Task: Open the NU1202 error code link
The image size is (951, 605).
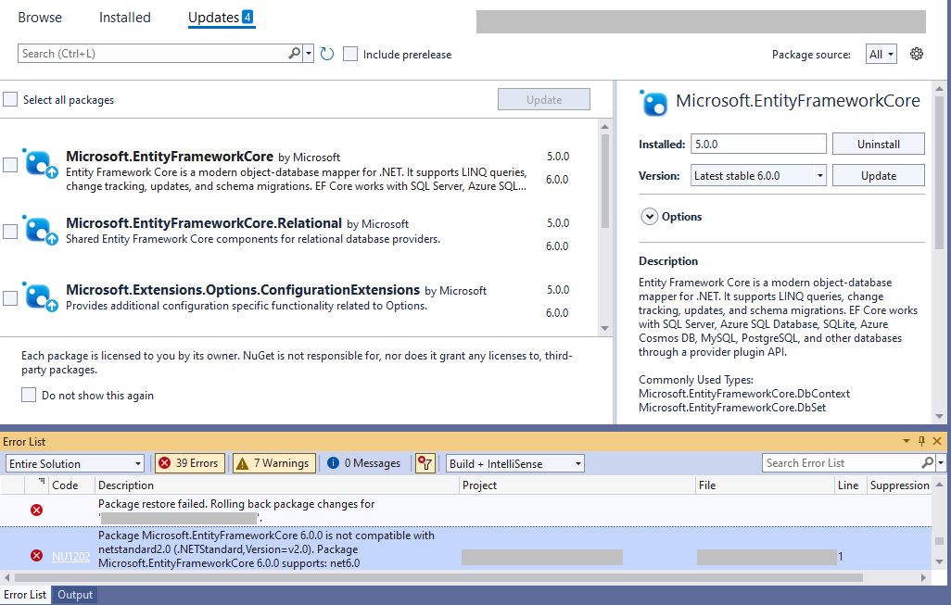Action: coord(70,556)
